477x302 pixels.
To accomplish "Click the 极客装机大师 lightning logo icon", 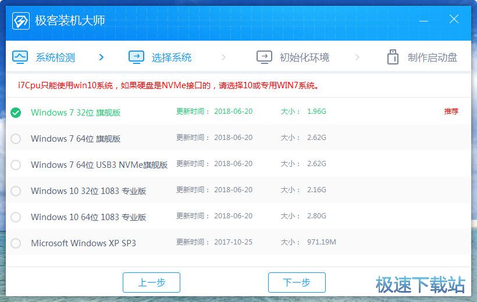I will click(x=21, y=21).
